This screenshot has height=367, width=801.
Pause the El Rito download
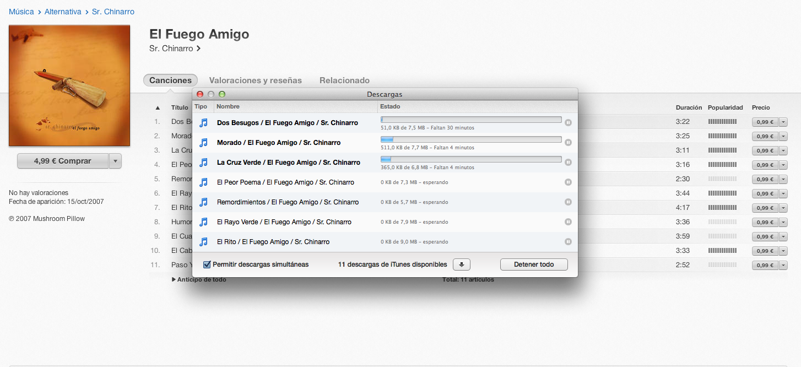pos(568,242)
